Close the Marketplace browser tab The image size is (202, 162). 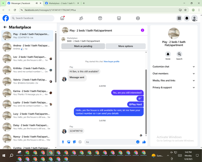[x=78, y=3]
